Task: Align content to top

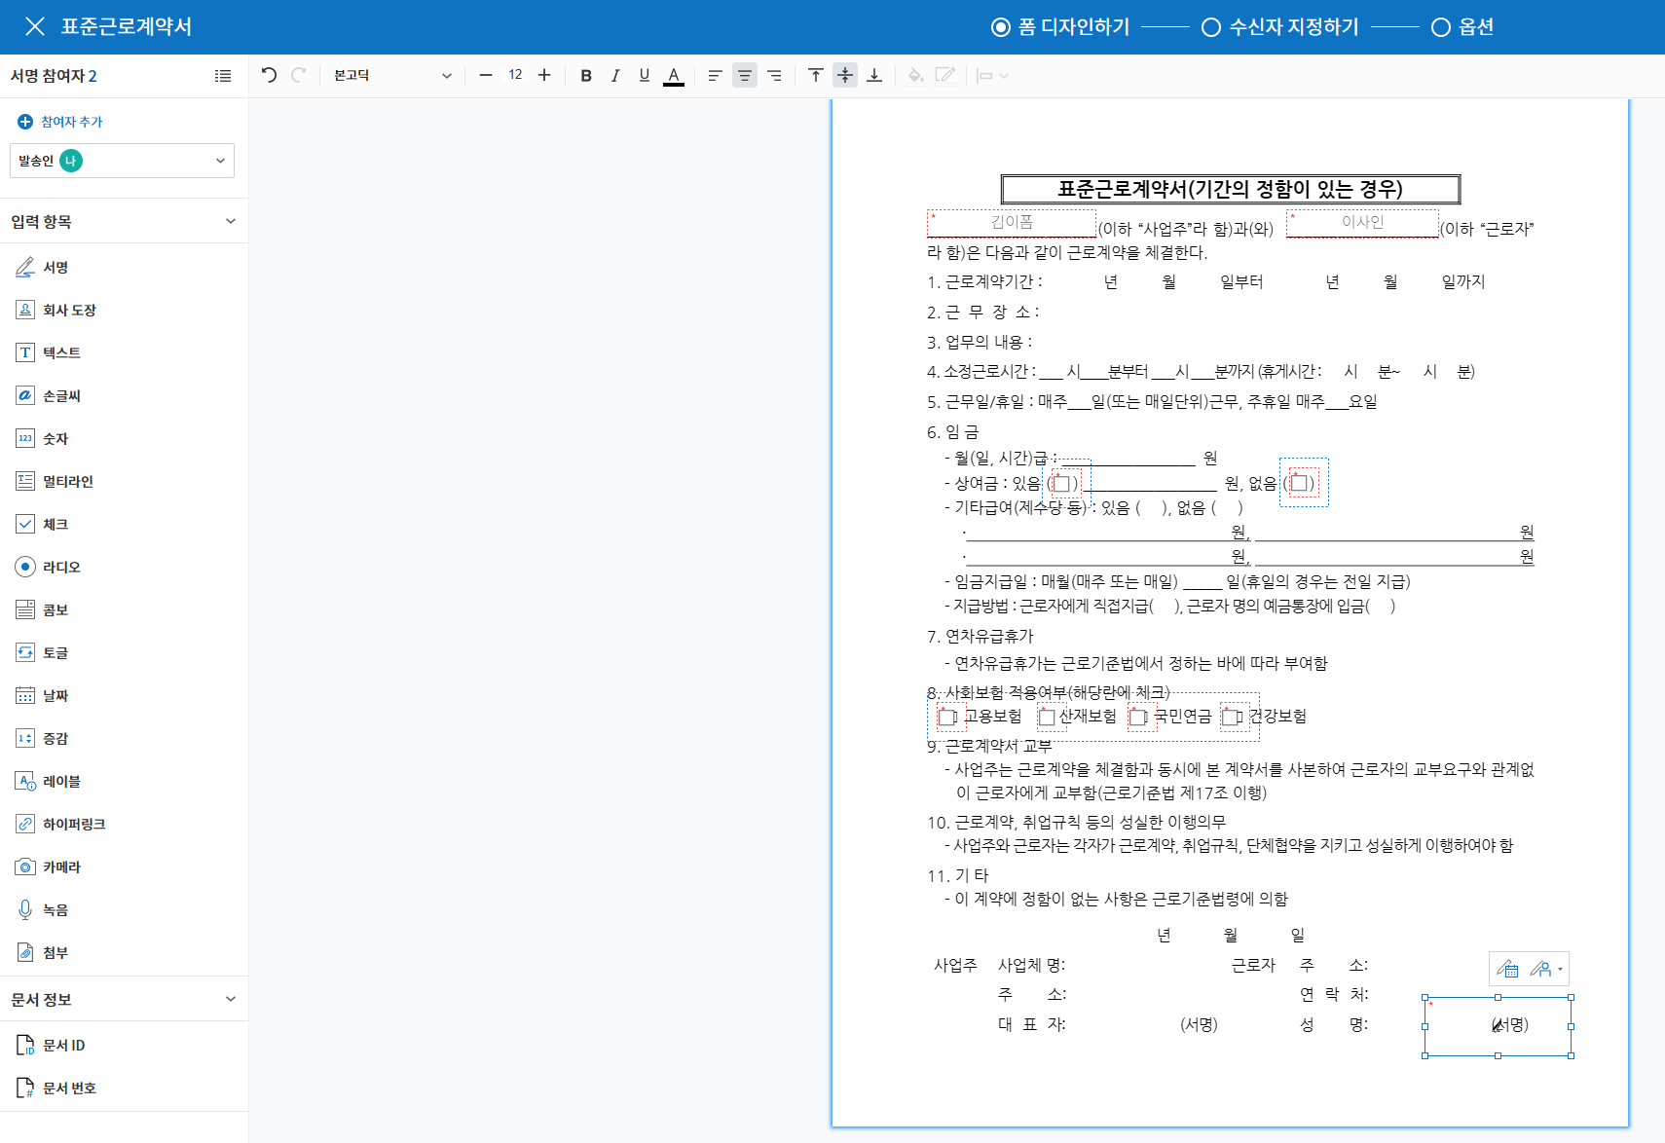Action: [x=816, y=75]
